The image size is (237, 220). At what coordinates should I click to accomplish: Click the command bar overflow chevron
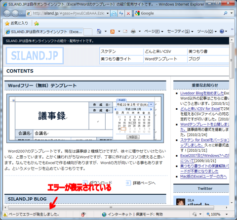click(232, 29)
